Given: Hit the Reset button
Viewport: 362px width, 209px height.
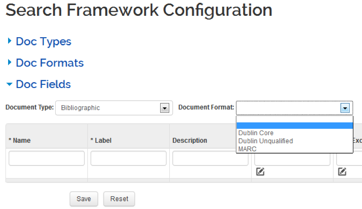Looking at the screenshot, I should [x=119, y=199].
